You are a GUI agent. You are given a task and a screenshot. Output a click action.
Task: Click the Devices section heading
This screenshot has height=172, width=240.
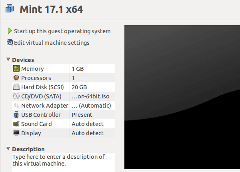[23, 60]
